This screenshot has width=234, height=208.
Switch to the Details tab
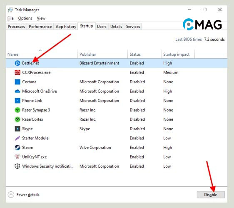click(116, 27)
